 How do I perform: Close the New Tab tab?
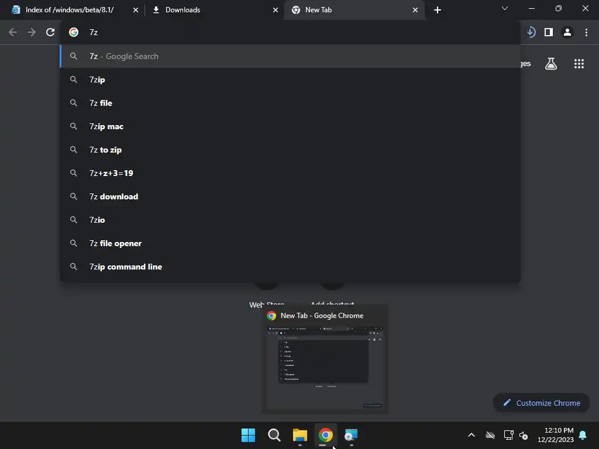pos(415,10)
